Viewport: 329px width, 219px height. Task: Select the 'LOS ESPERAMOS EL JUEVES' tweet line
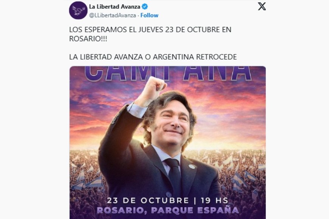coord(150,29)
